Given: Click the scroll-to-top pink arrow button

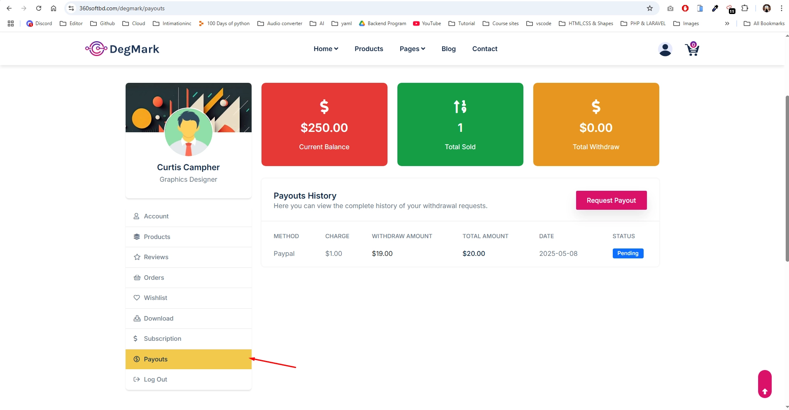Looking at the screenshot, I should click(765, 384).
